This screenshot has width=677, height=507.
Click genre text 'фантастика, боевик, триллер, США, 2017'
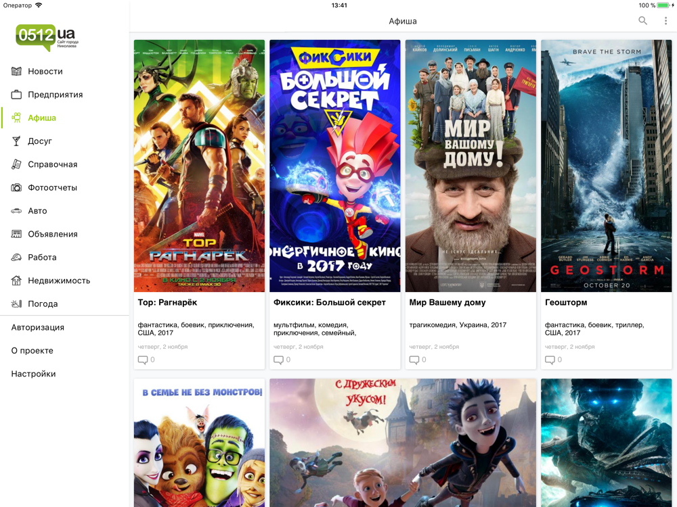(x=594, y=329)
